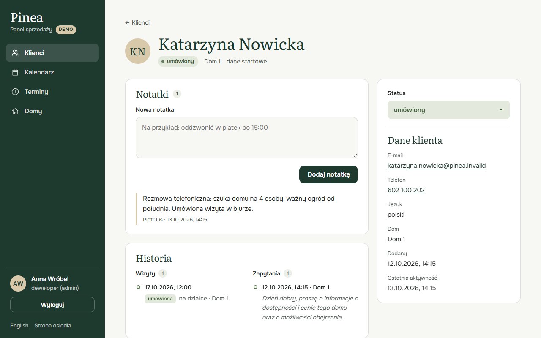
Task: Click the Pinea logo title
Action: pos(27,17)
